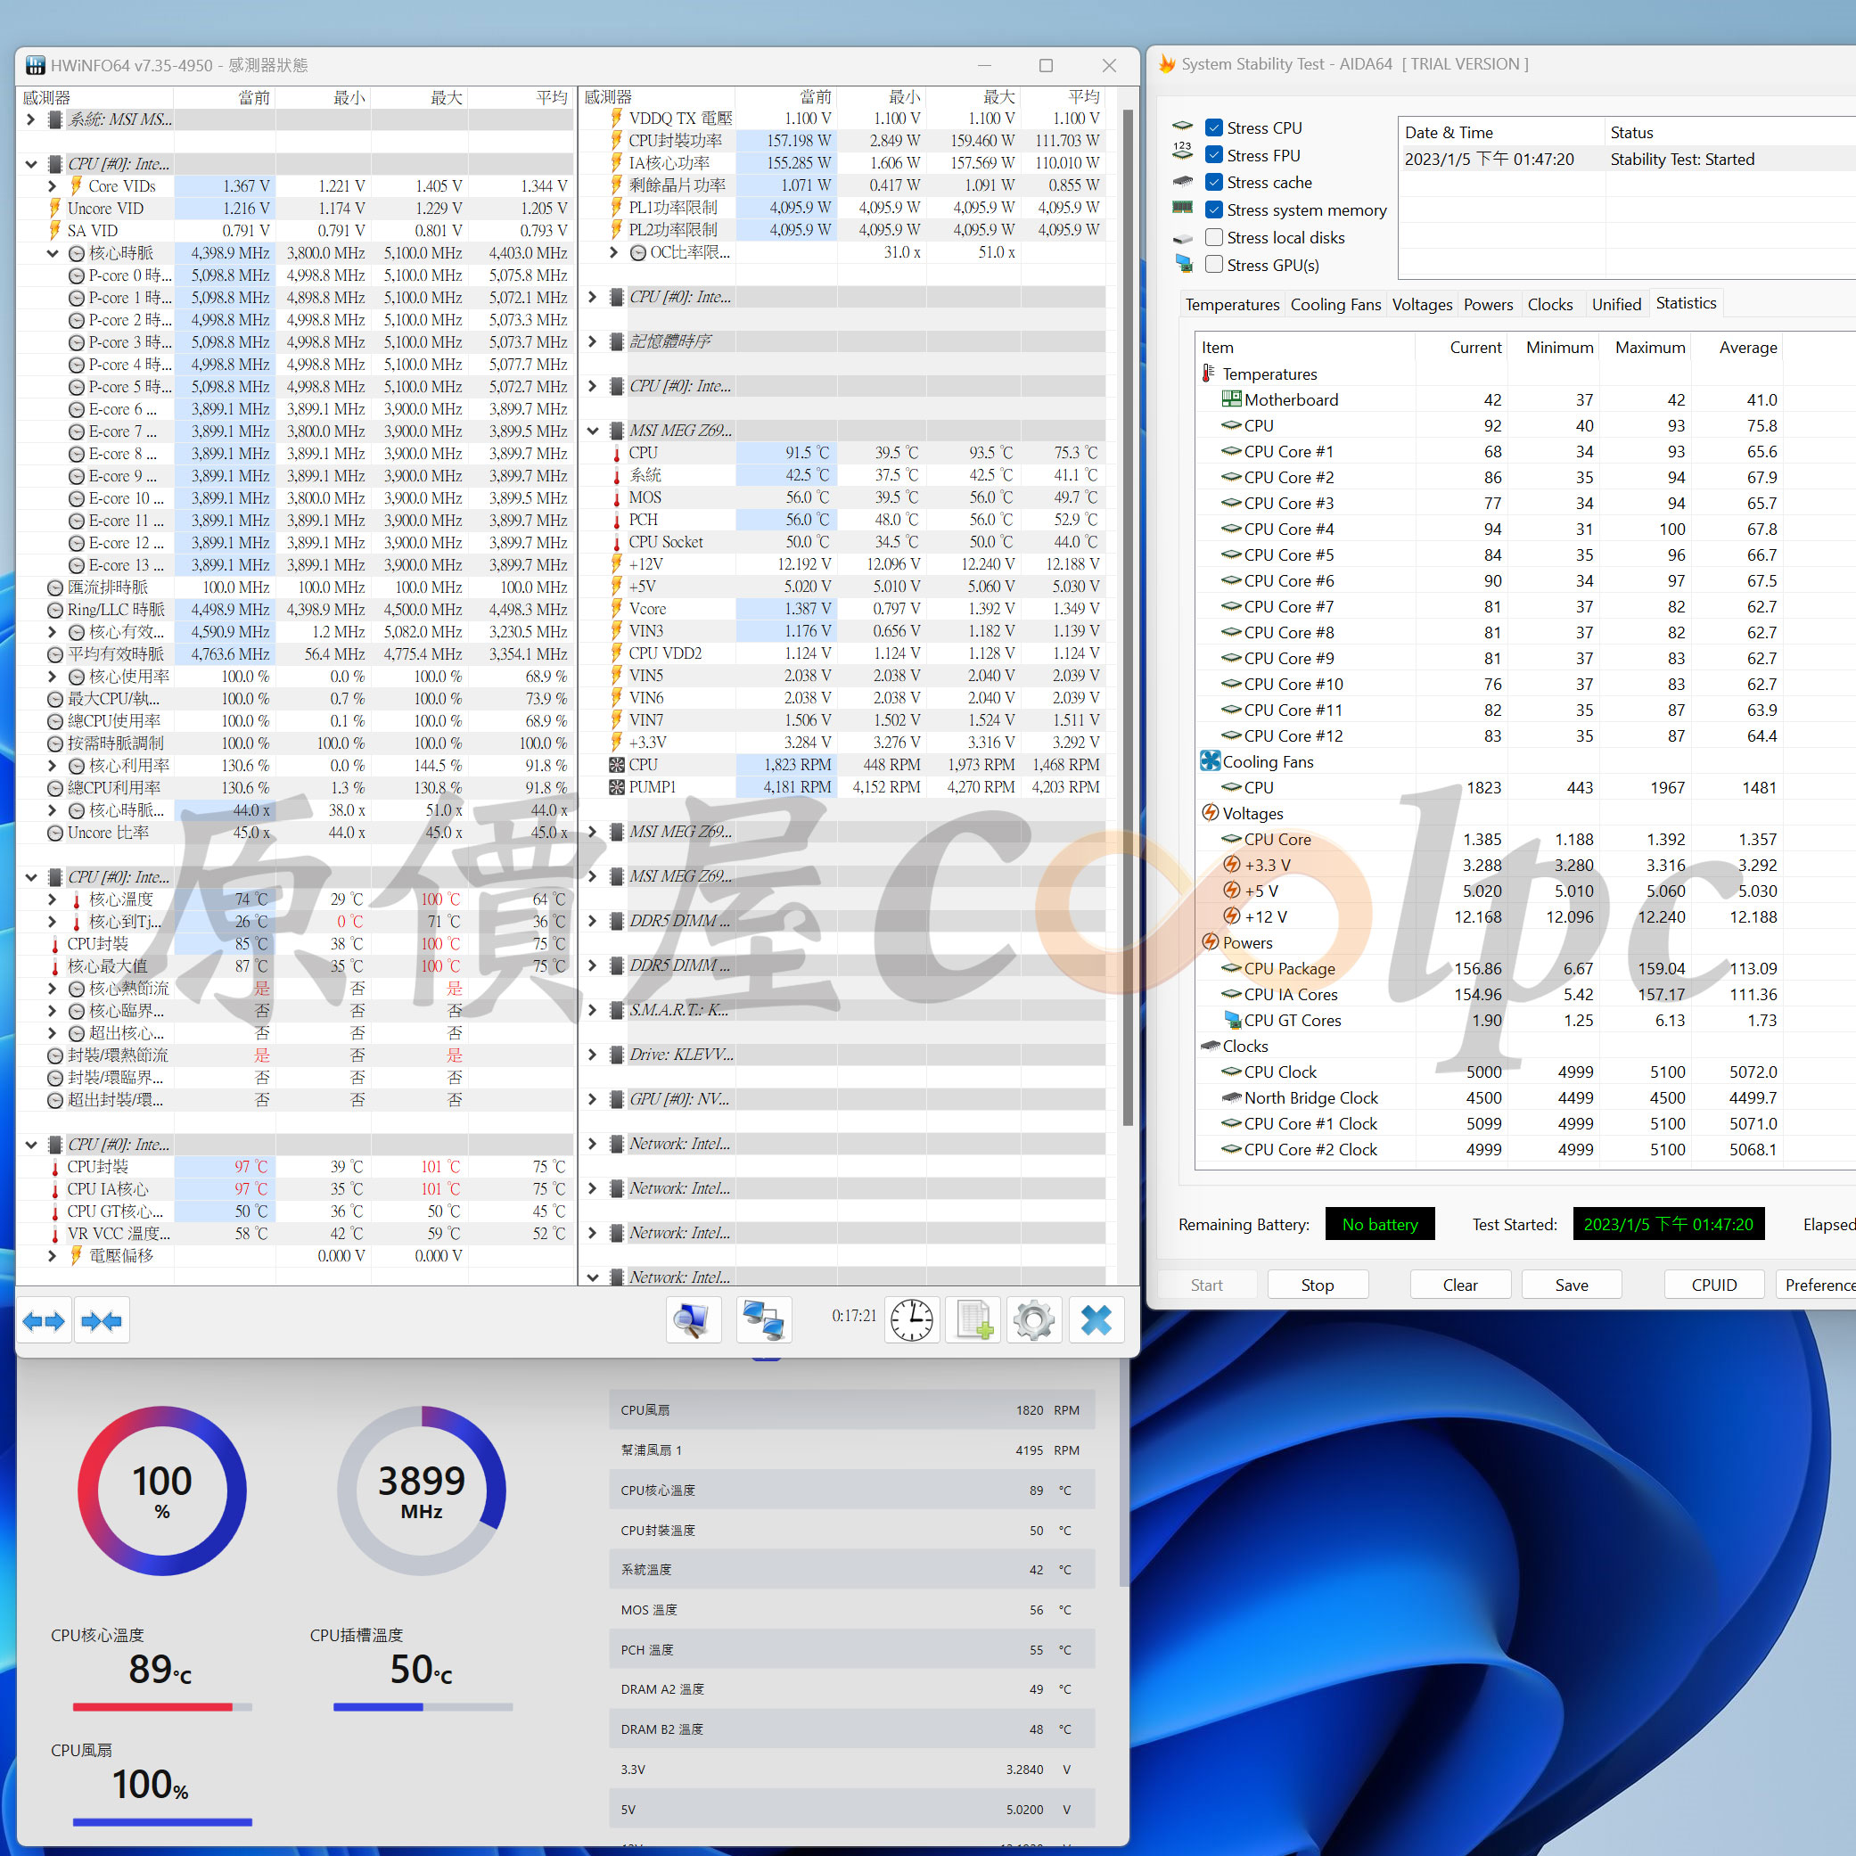Click the expand-columns arrows icon in HWiNFO toolbar
This screenshot has height=1856, width=1856.
point(45,1321)
